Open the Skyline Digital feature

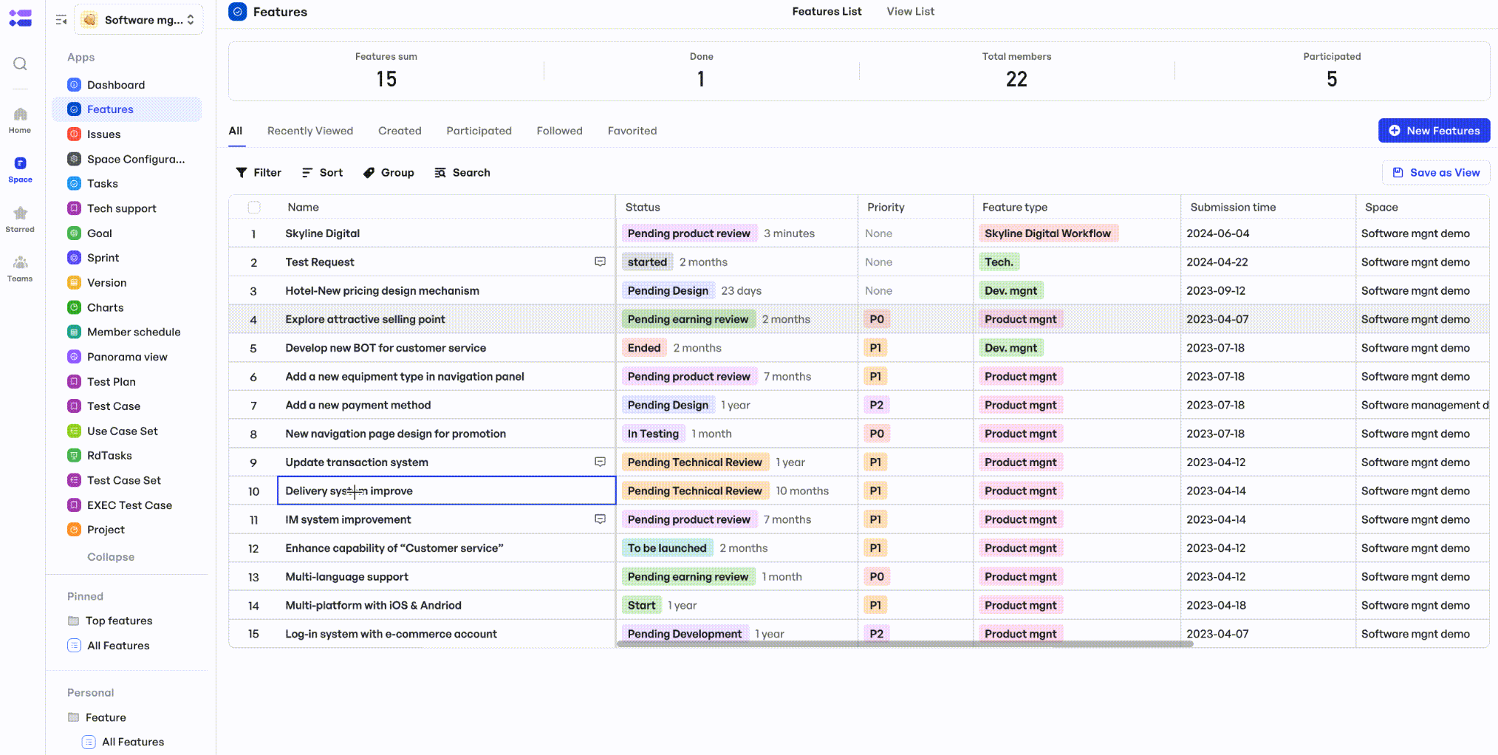tap(323, 233)
